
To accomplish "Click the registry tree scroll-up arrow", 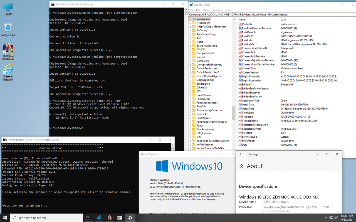I will point(234,19).
